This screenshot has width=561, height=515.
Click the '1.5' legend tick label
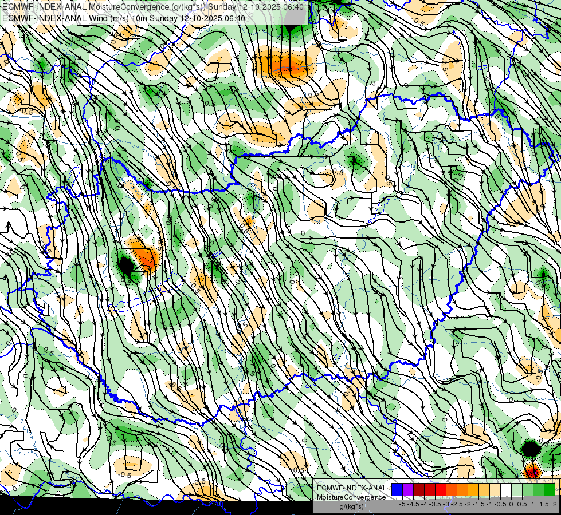tap(544, 504)
